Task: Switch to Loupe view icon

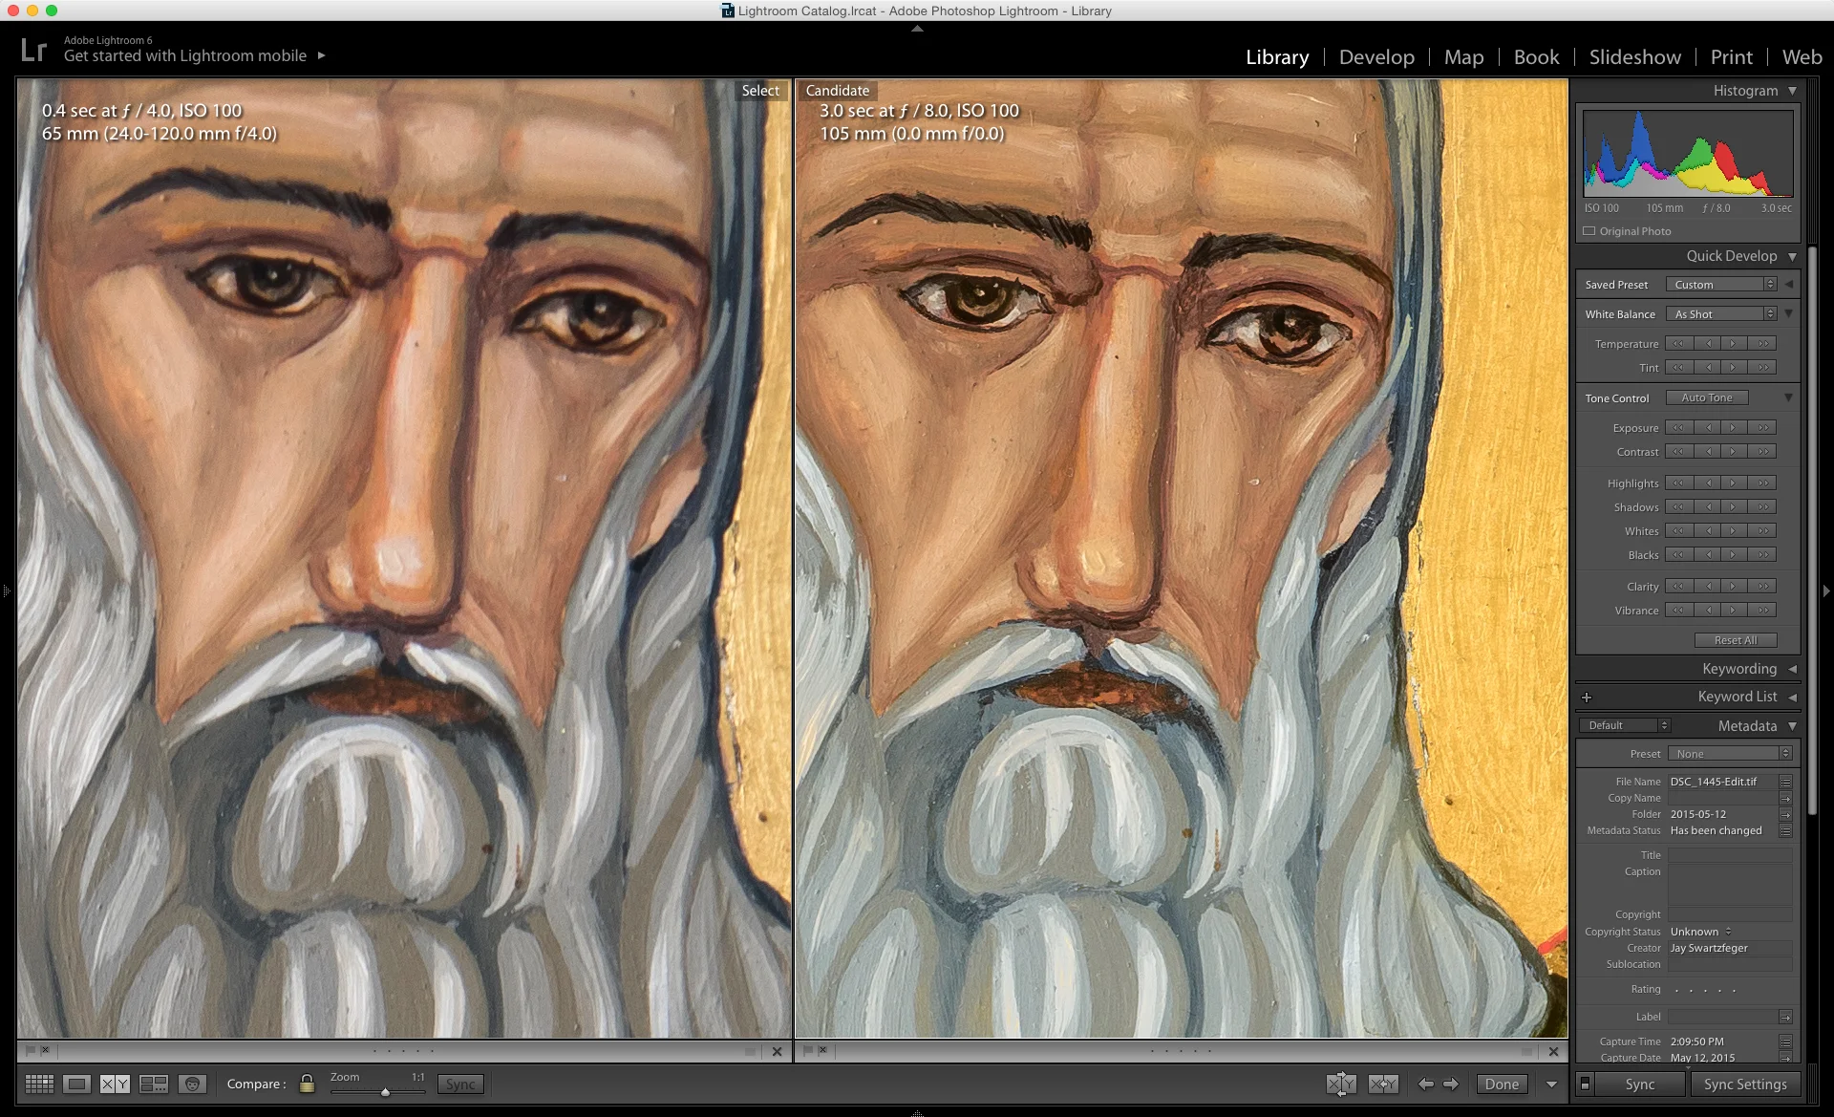Action: coord(77,1084)
